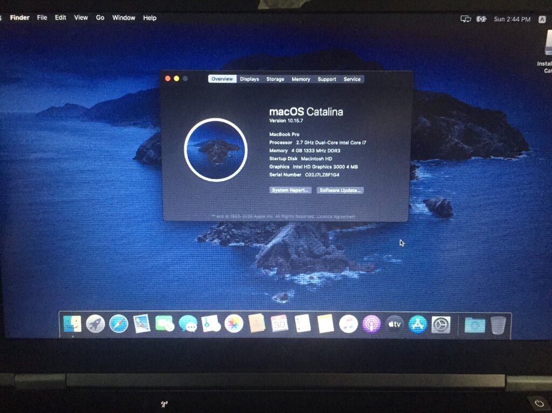The image size is (552, 413).
Task: Select the Memory tab
Action: pyautogui.click(x=301, y=79)
